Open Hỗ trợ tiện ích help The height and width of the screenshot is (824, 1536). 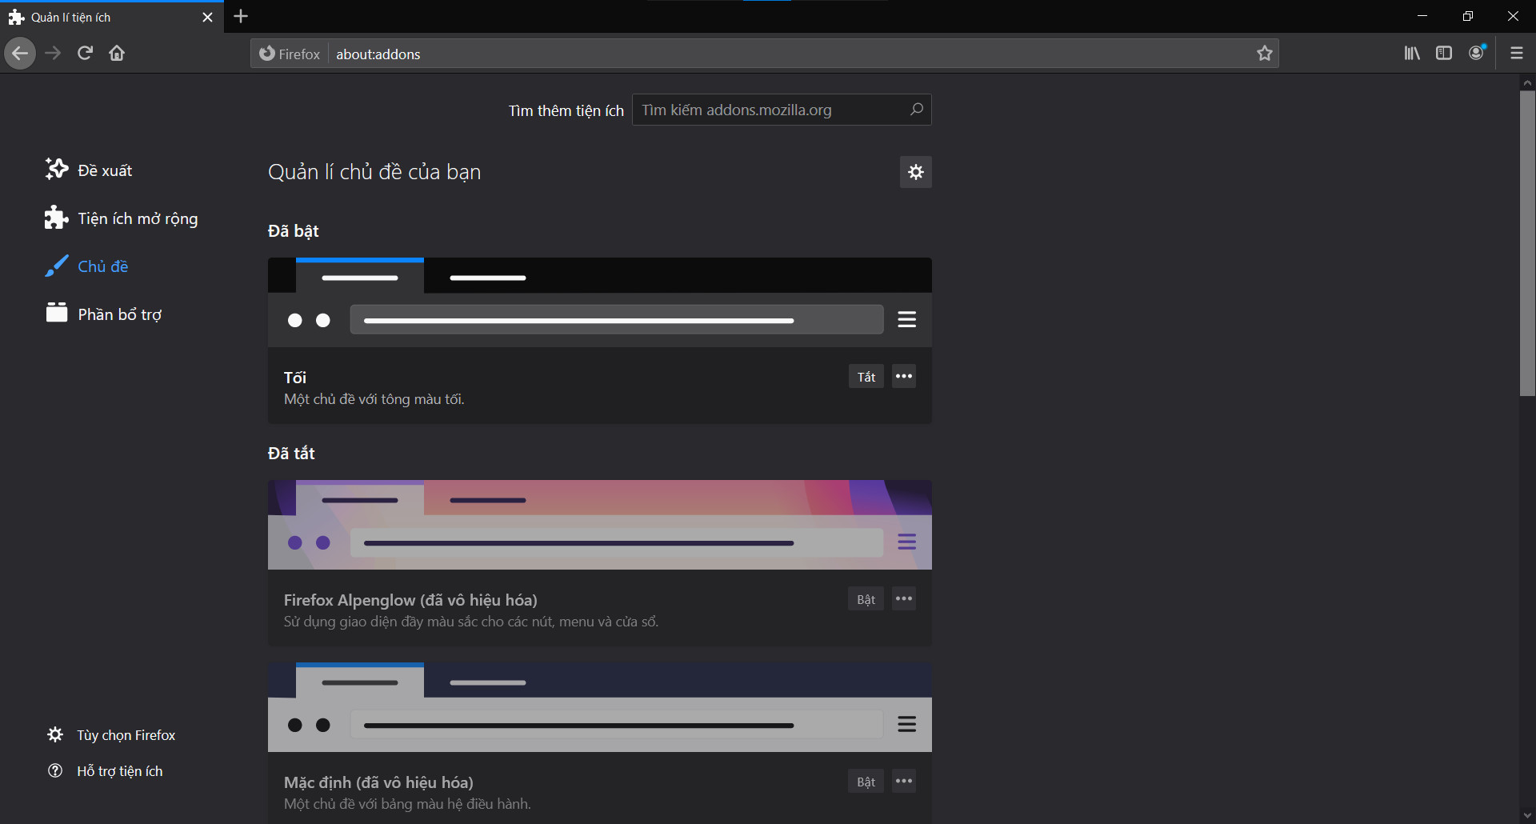click(x=119, y=770)
